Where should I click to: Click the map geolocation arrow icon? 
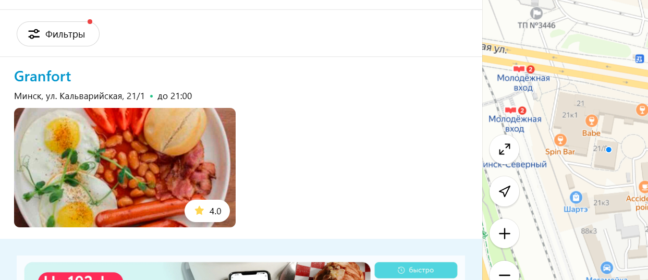tap(504, 191)
